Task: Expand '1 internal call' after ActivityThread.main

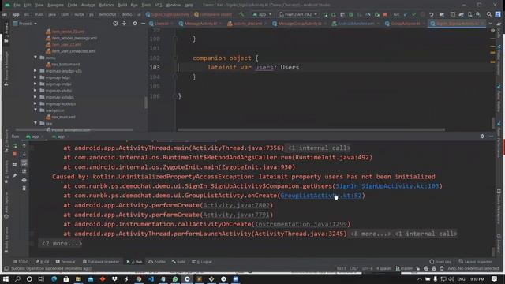Action: 319,148
